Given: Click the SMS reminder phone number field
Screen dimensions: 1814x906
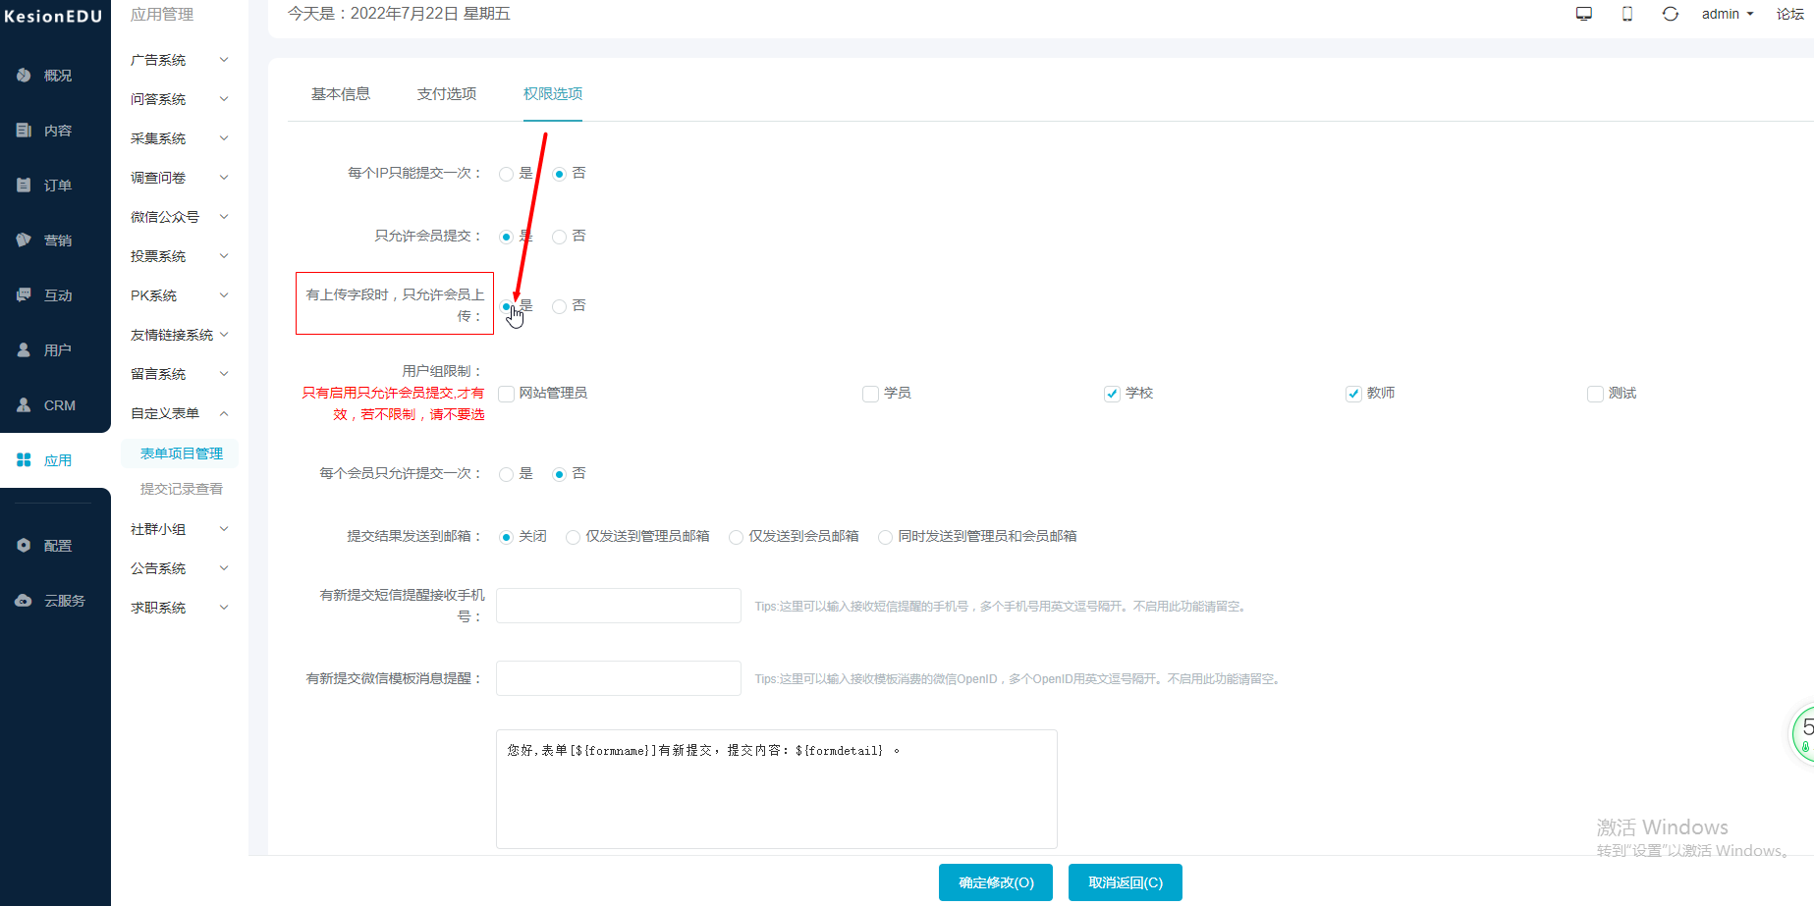Looking at the screenshot, I should click(619, 606).
